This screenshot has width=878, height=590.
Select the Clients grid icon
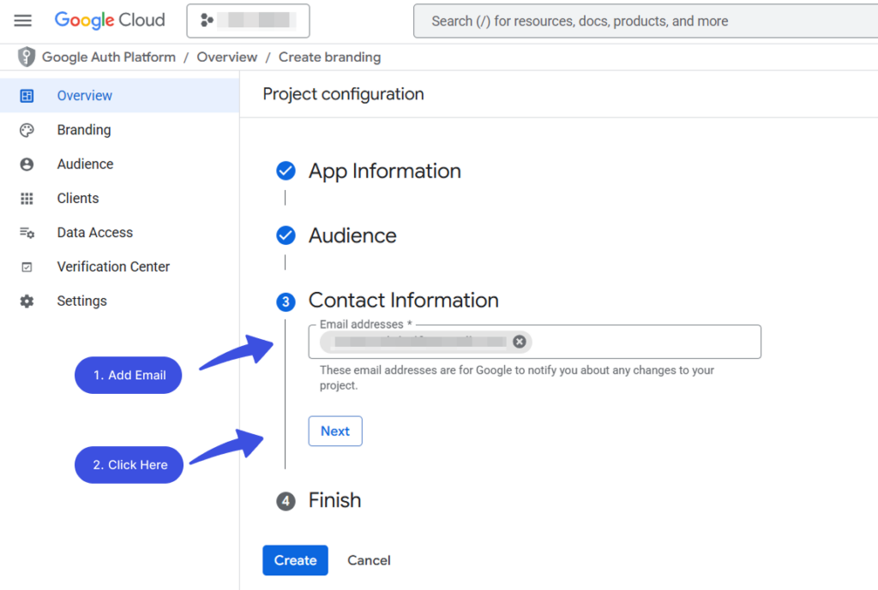tap(27, 198)
